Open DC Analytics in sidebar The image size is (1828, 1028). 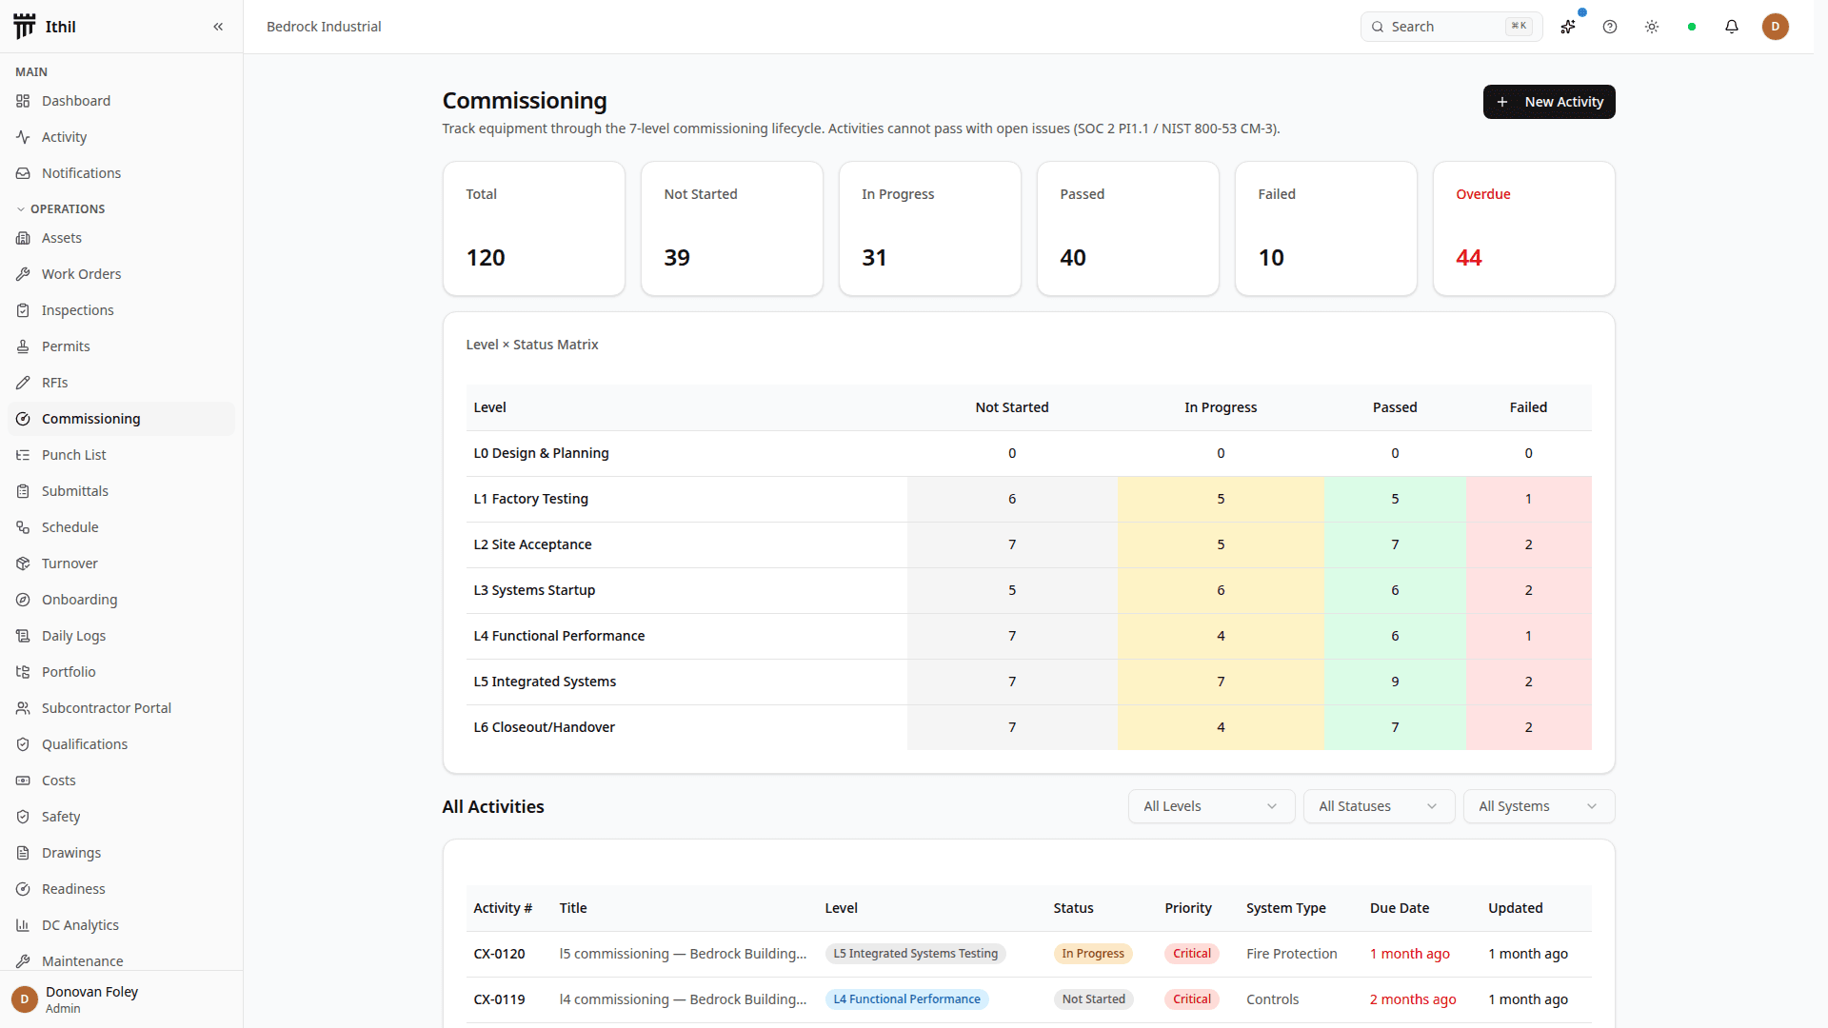(122, 925)
